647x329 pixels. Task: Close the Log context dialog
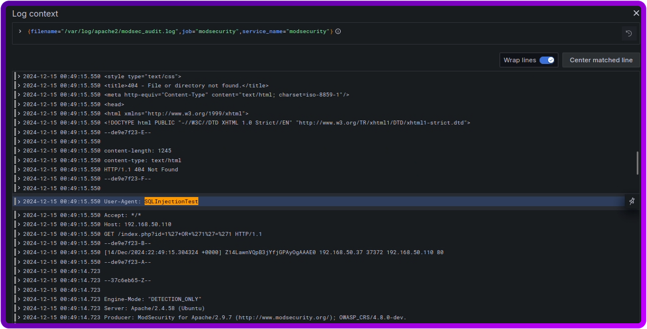(636, 13)
